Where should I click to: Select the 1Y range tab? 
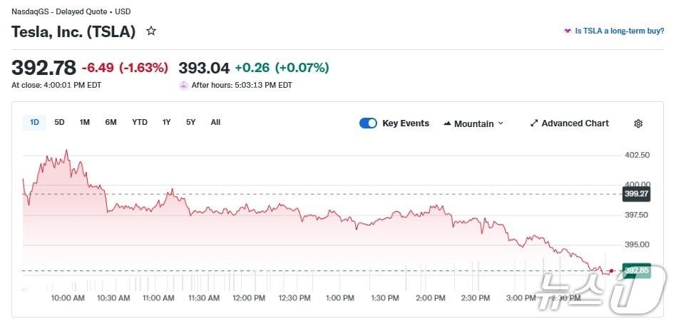point(167,122)
